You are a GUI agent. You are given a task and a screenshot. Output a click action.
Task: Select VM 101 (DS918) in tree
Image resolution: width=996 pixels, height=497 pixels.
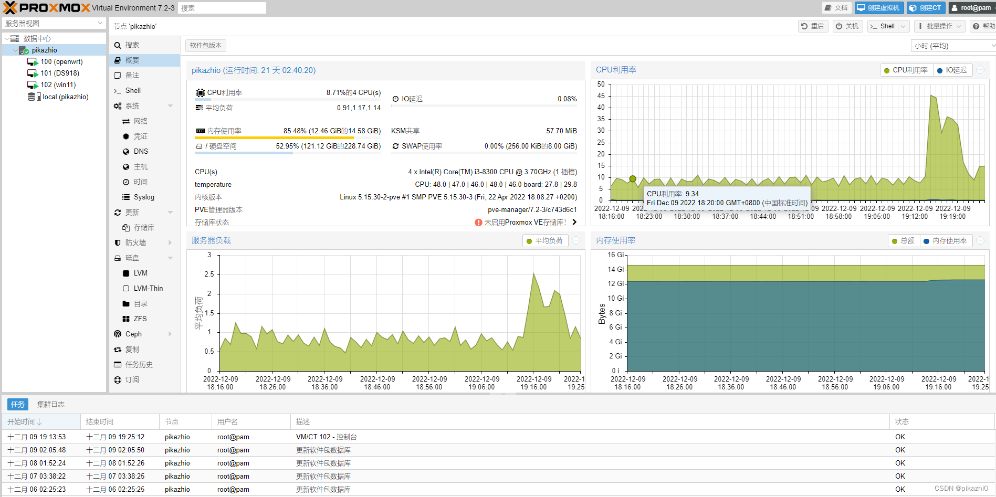pyautogui.click(x=53, y=73)
